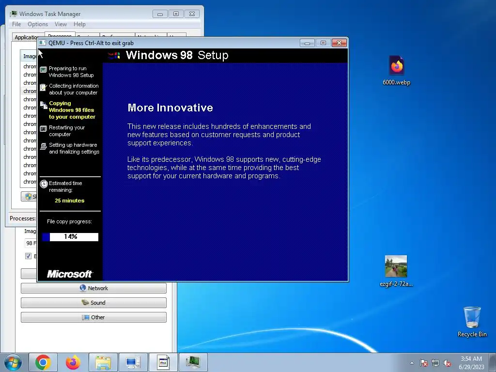The width and height of the screenshot is (496, 372).
Task: Open Windows Explorer from the taskbar
Action: 103,362
